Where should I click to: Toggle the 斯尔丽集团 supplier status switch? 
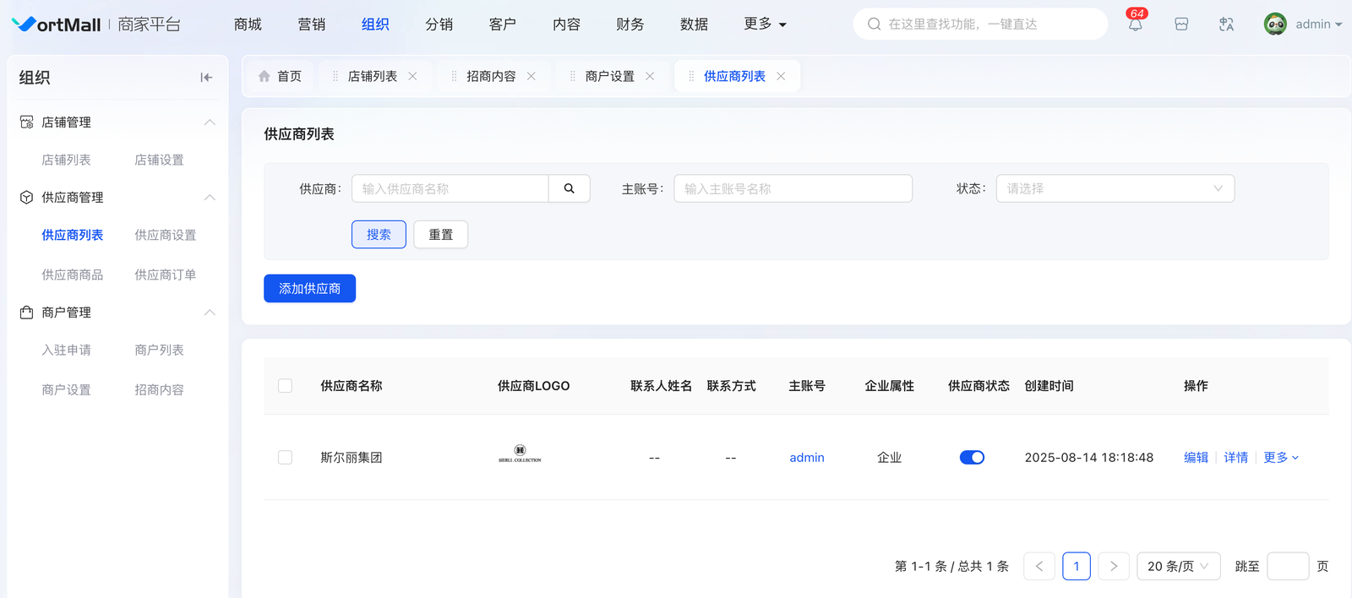pyautogui.click(x=972, y=458)
